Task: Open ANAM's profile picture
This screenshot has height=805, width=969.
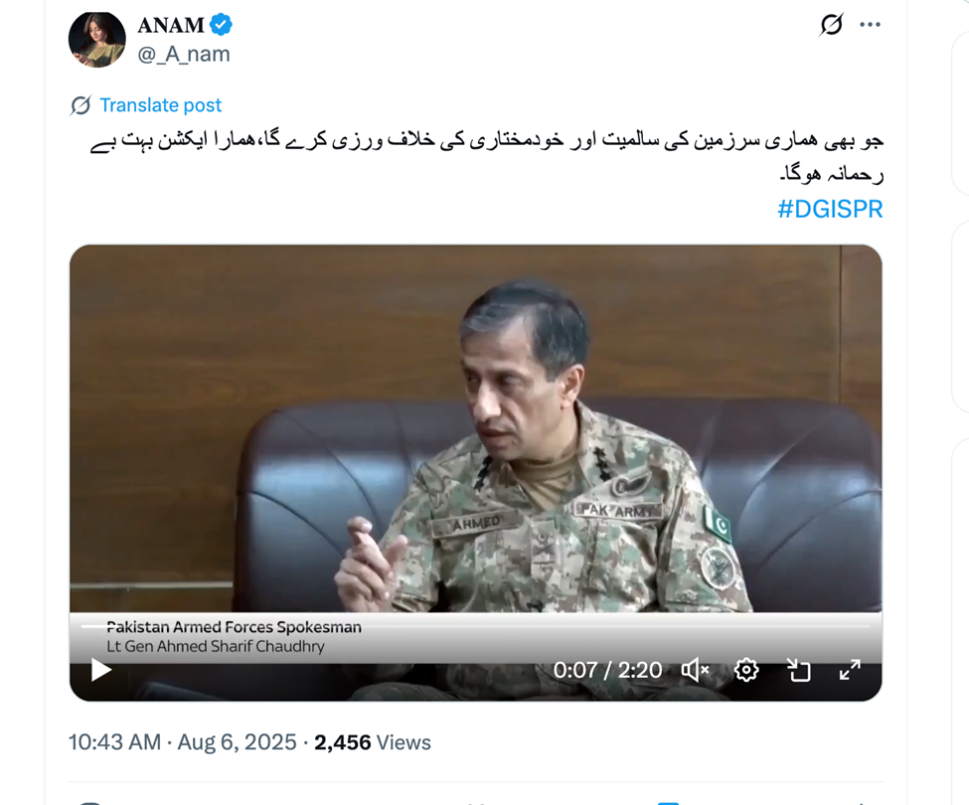Action: tap(97, 40)
